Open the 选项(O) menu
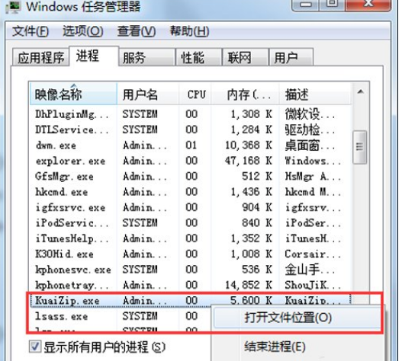Screen dimensions: 402x361 click(x=83, y=31)
